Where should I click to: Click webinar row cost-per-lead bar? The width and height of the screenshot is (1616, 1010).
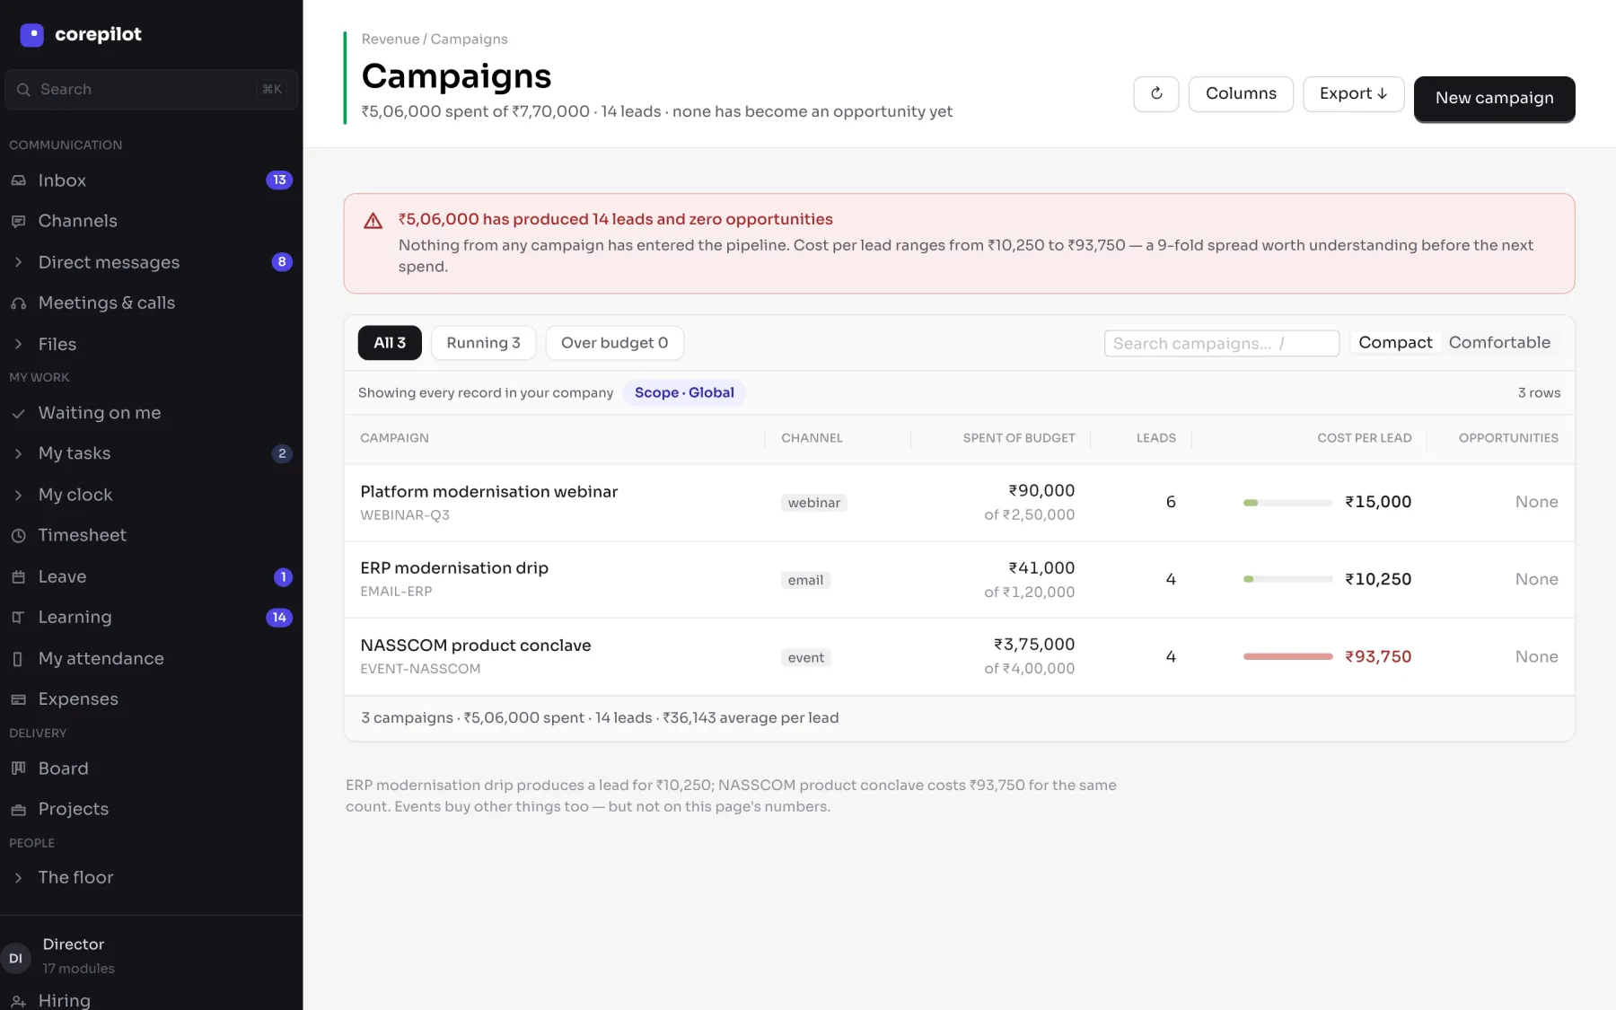(x=1287, y=503)
